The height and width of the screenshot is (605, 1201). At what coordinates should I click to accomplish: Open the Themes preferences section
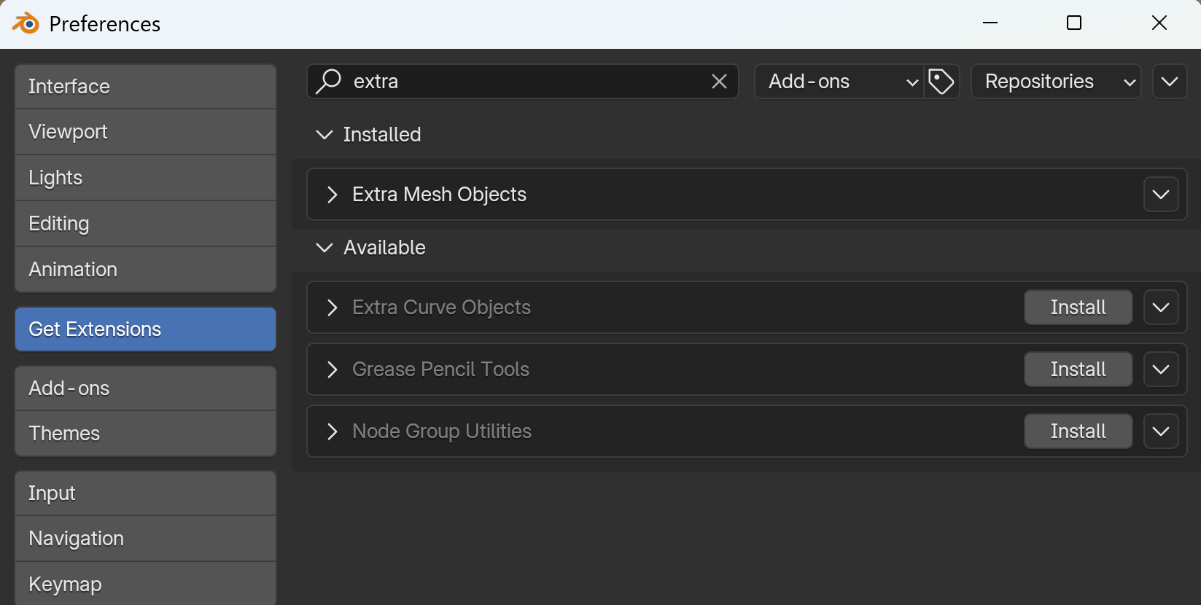click(x=145, y=434)
